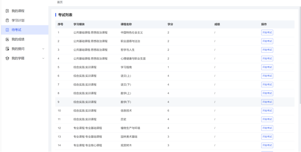Begin the 学习指南 exam

267,67
